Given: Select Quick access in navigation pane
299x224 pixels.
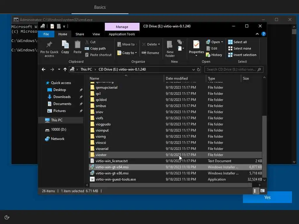Looking at the screenshot, I should click(x=61, y=83).
